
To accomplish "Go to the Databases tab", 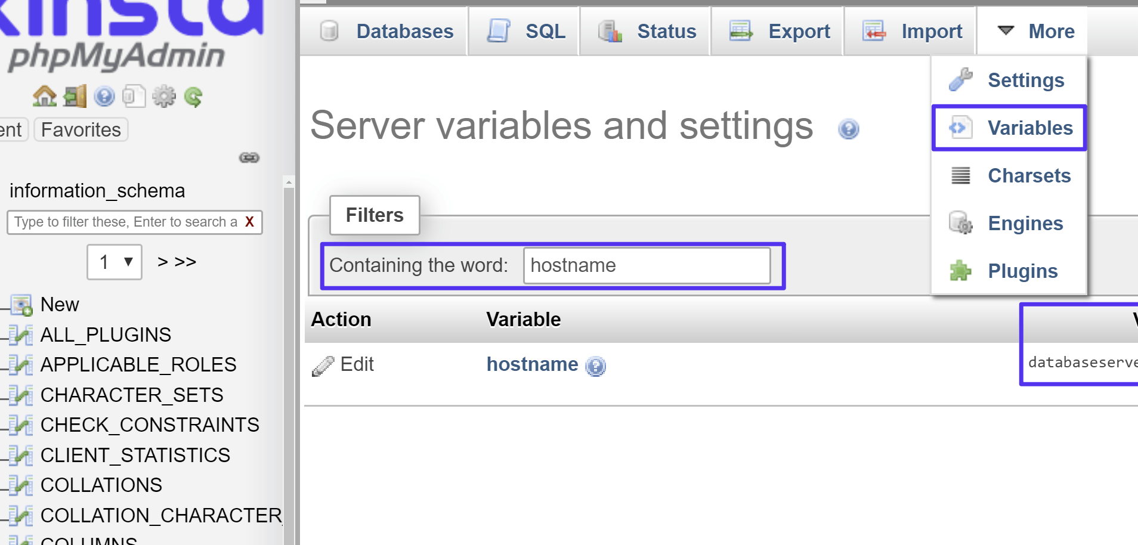I will 384,31.
